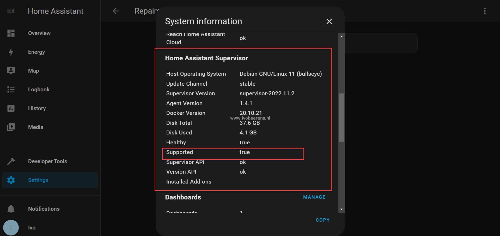The image size is (500, 236).
Task: Open Overview in sidebar
Action: 50,33
